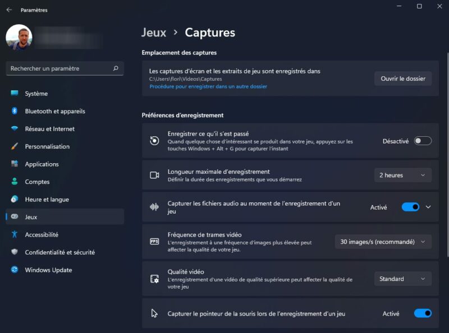
Task: Click the Personnalisation paintbrush icon
Action: pos(15,146)
